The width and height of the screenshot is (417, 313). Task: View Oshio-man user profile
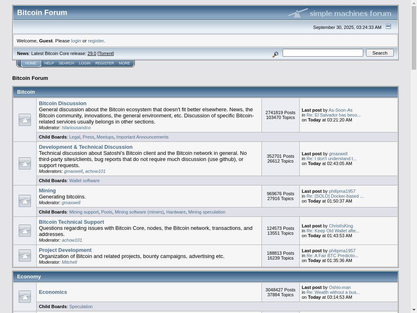340,287
